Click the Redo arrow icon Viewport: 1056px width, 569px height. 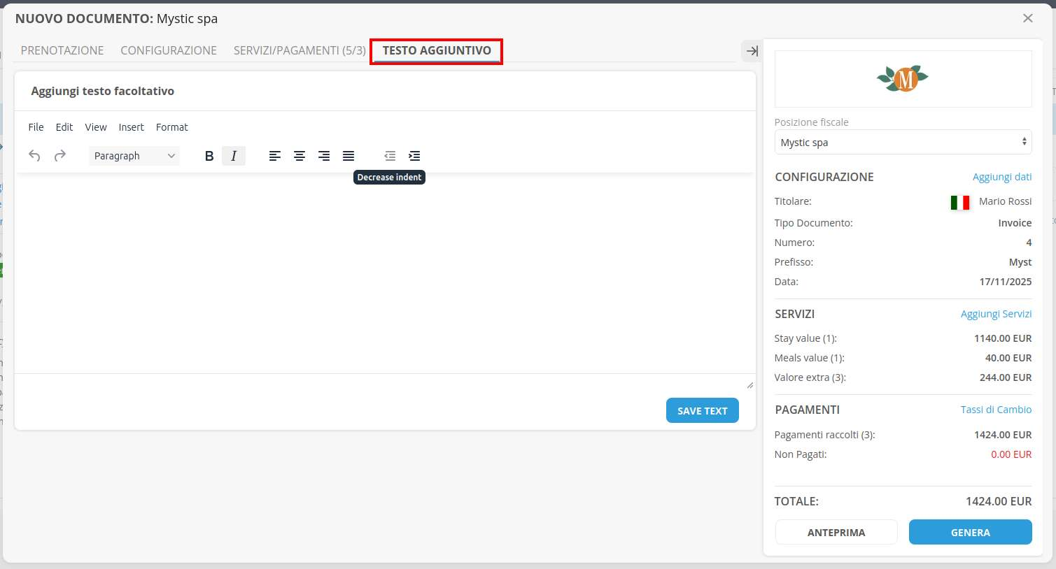(60, 156)
